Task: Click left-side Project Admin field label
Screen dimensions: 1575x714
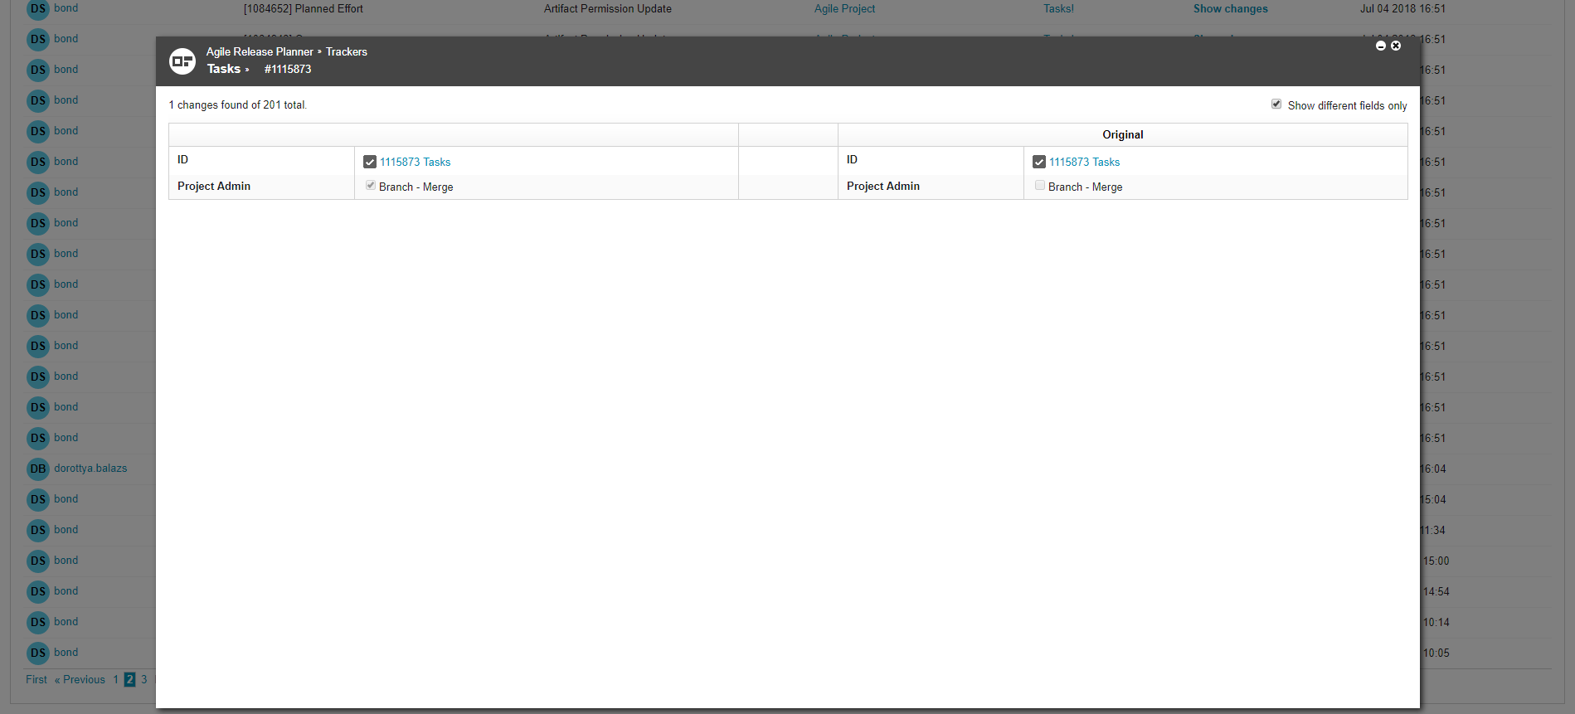Action: [x=214, y=186]
